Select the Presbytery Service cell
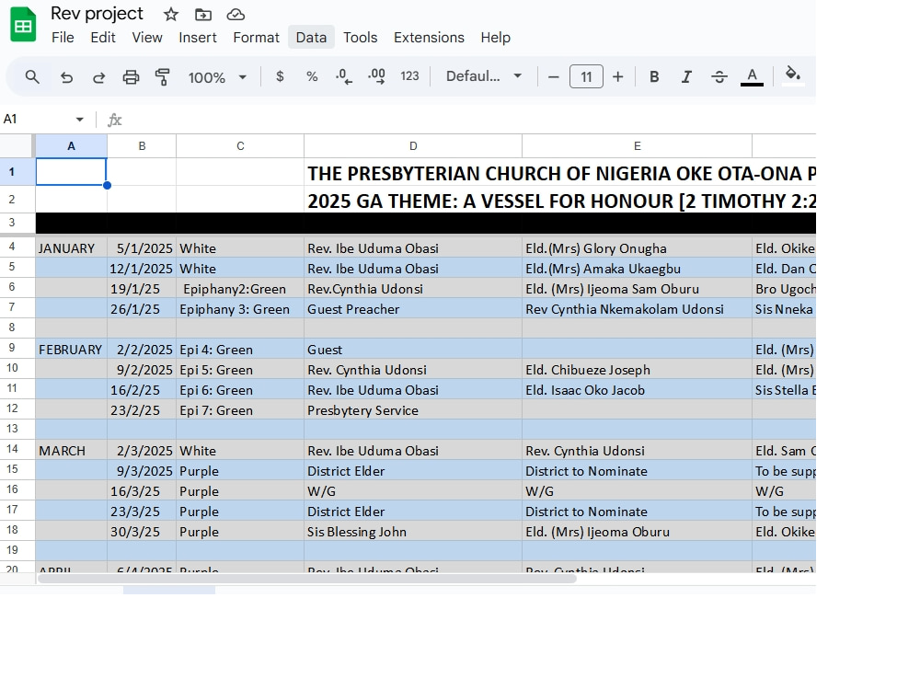Viewport: 920px width, 690px height. pyautogui.click(x=413, y=410)
